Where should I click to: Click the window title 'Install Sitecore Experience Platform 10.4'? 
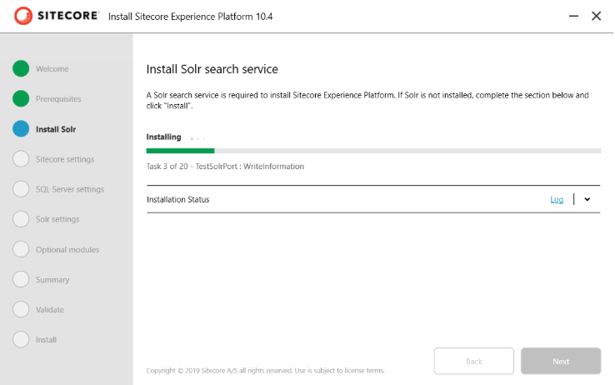pos(191,17)
